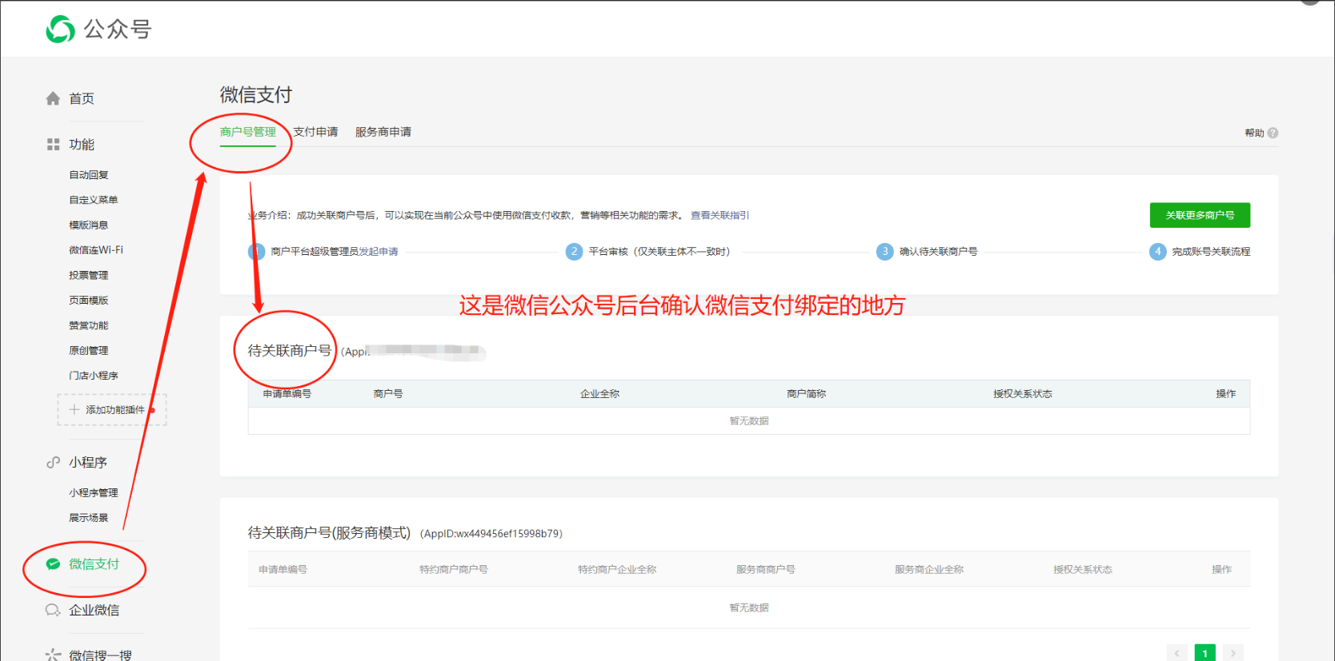The width and height of the screenshot is (1335, 661).
Task: Open the 查看关联指引 link
Action: point(720,215)
